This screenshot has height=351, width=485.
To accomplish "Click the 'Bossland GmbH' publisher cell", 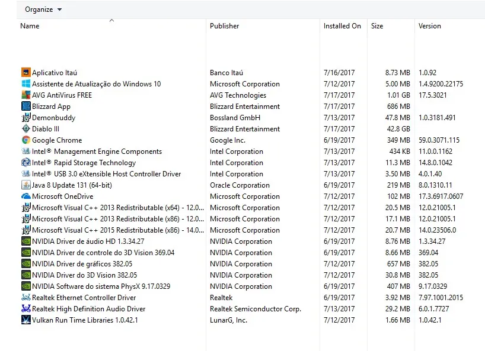I will click(x=235, y=118).
